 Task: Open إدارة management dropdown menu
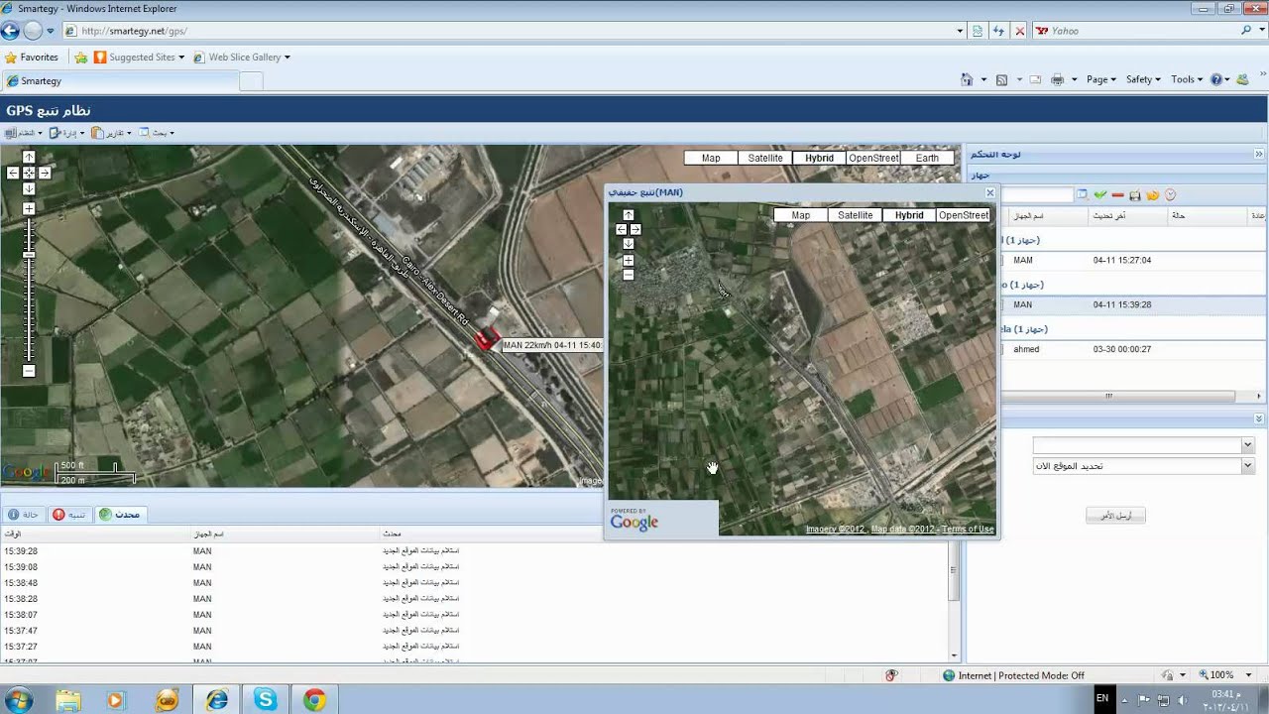coord(66,132)
